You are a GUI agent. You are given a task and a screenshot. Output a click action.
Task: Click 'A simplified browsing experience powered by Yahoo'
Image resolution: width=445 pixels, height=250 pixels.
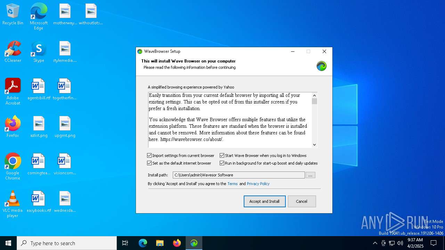pos(191,87)
